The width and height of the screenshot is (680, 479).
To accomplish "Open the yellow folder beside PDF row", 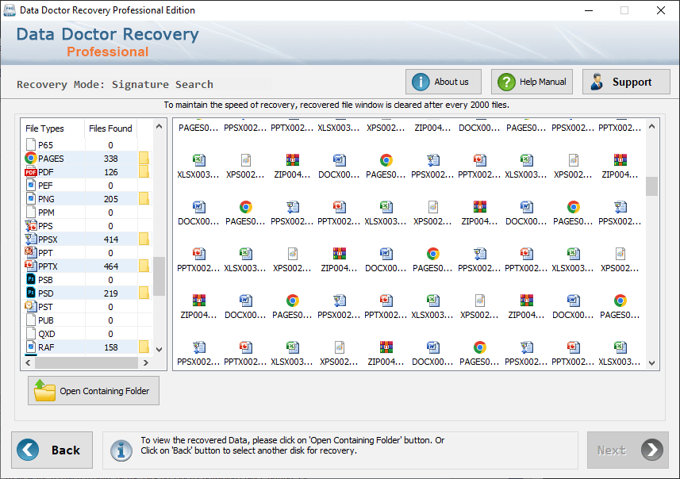I will point(144,171).
